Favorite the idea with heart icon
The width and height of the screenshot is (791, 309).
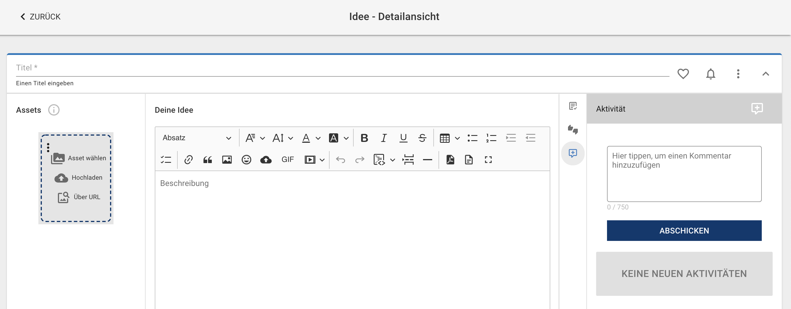point(683,74)
